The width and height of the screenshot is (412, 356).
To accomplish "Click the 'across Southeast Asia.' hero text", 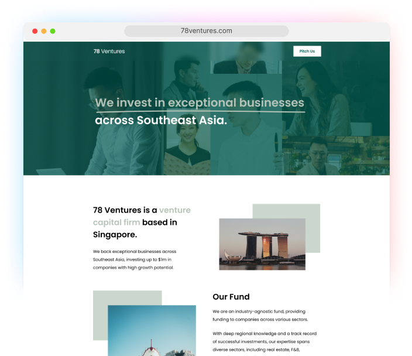I will [x=161, y=121].
